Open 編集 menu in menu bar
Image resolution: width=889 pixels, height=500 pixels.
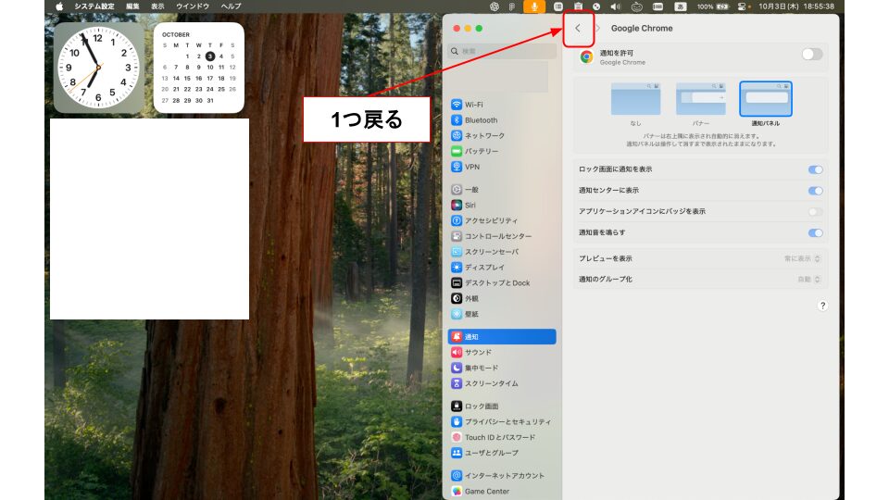tap(132, 6)
